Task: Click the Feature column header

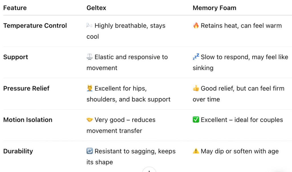Action: pyautogui.click(x=15, y=8)
